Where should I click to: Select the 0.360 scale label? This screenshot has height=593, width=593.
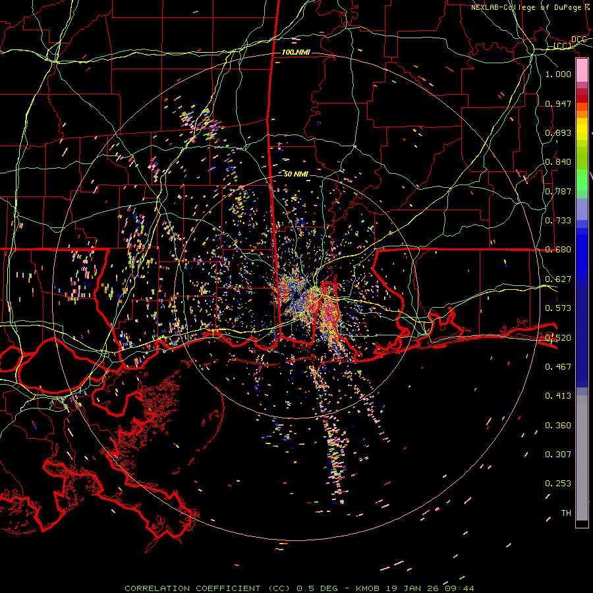(x=558, y=425)
